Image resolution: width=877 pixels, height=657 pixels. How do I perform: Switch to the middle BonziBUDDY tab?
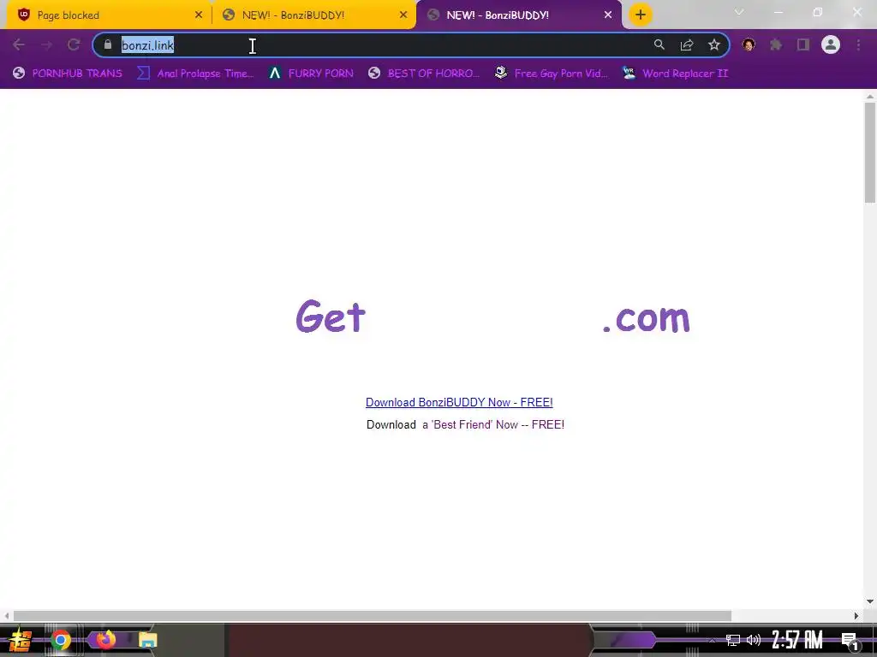click(x=313, y=15)
